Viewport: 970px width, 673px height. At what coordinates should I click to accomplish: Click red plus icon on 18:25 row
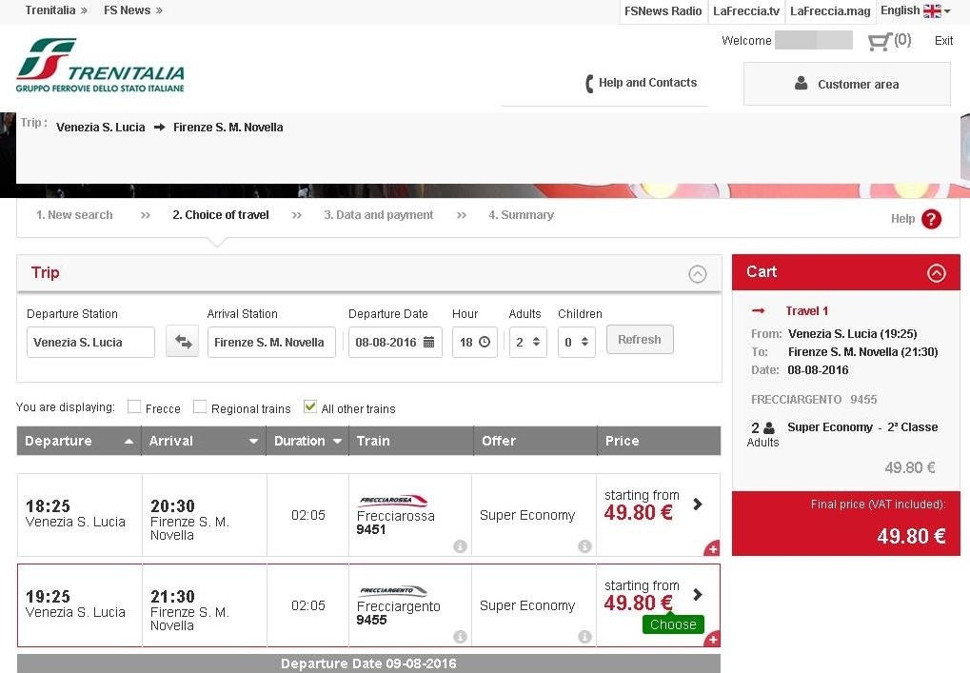click(x=713, y=548)
